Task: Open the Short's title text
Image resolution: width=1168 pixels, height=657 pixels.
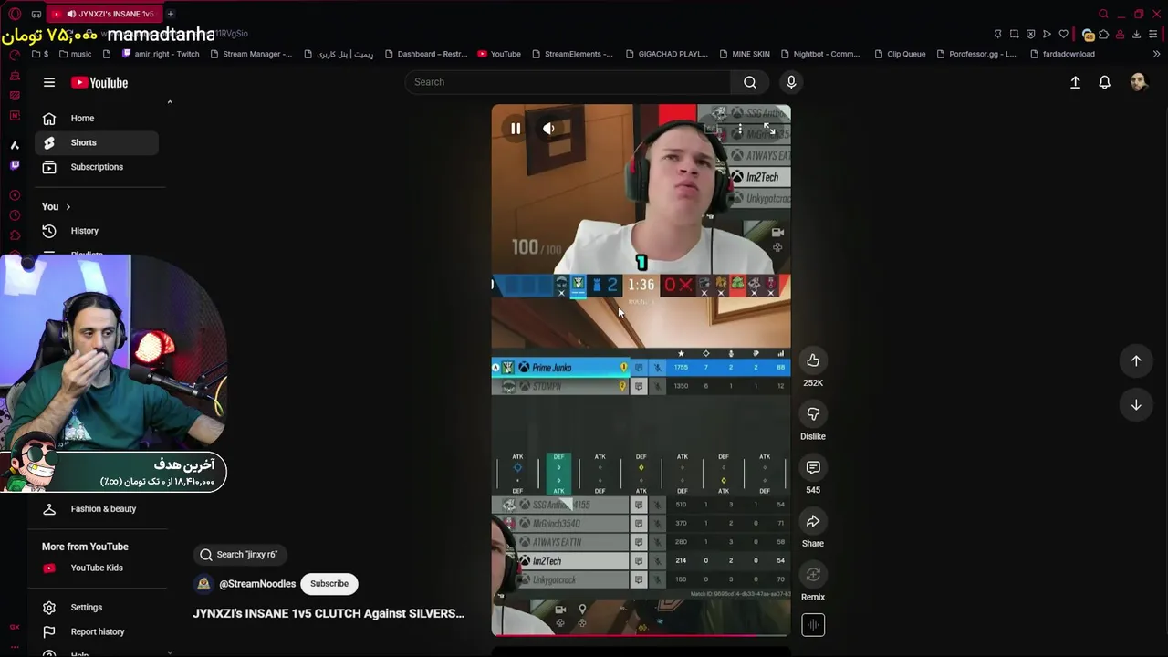Action: (x=328, y=613)
